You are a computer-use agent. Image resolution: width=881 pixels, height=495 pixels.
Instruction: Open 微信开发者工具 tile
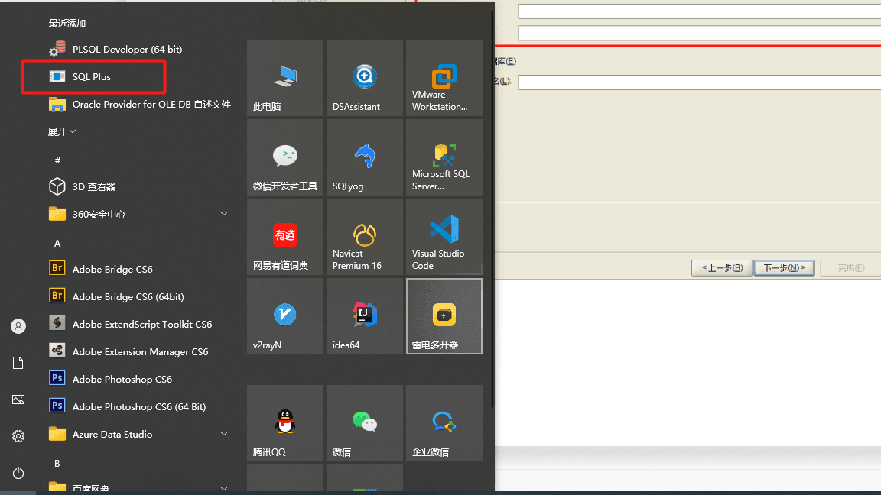tap(284, 157)
